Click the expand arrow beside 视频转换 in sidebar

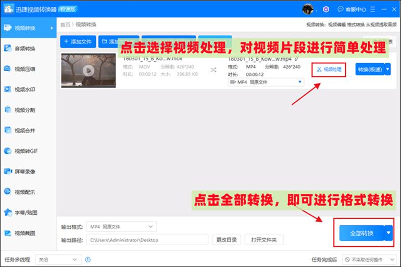pyautogui.click(x=52, y=28)
